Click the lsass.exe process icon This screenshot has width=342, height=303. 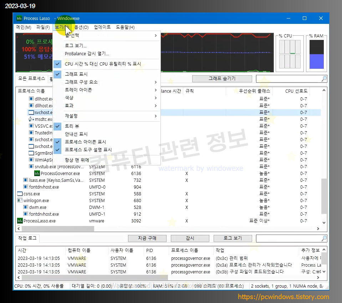(26, 180)
